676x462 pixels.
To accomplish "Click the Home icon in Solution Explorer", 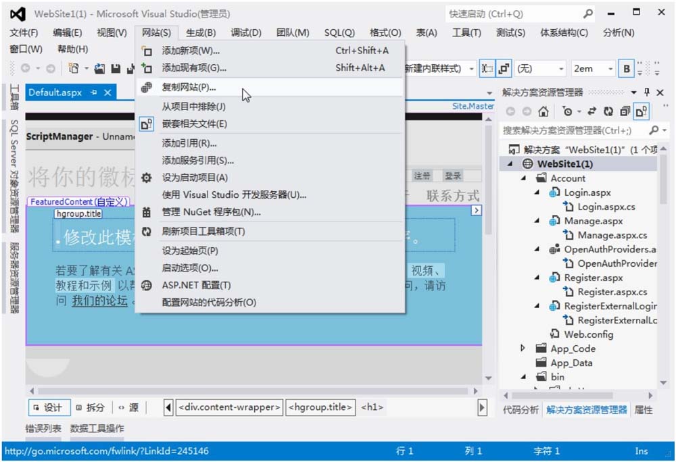I will pos(544,112).
